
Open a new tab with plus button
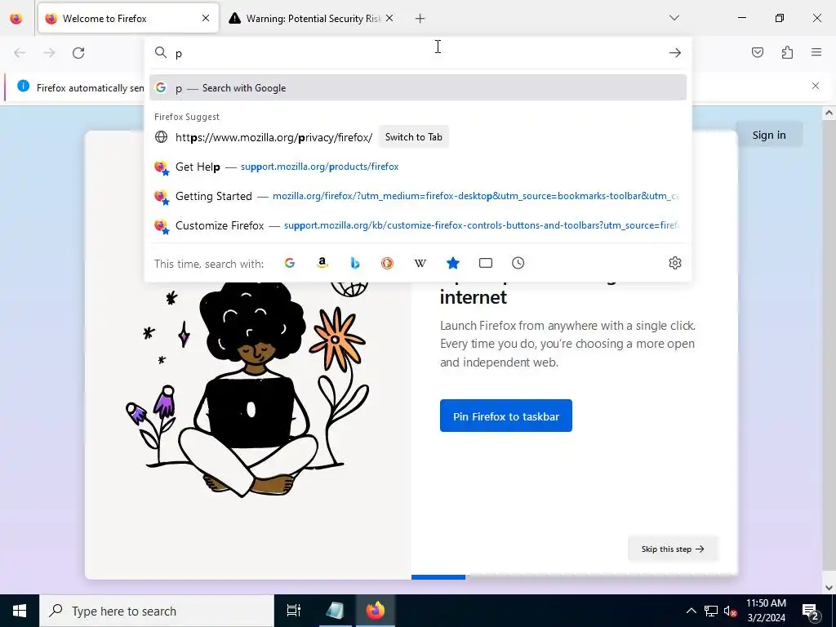420,19
